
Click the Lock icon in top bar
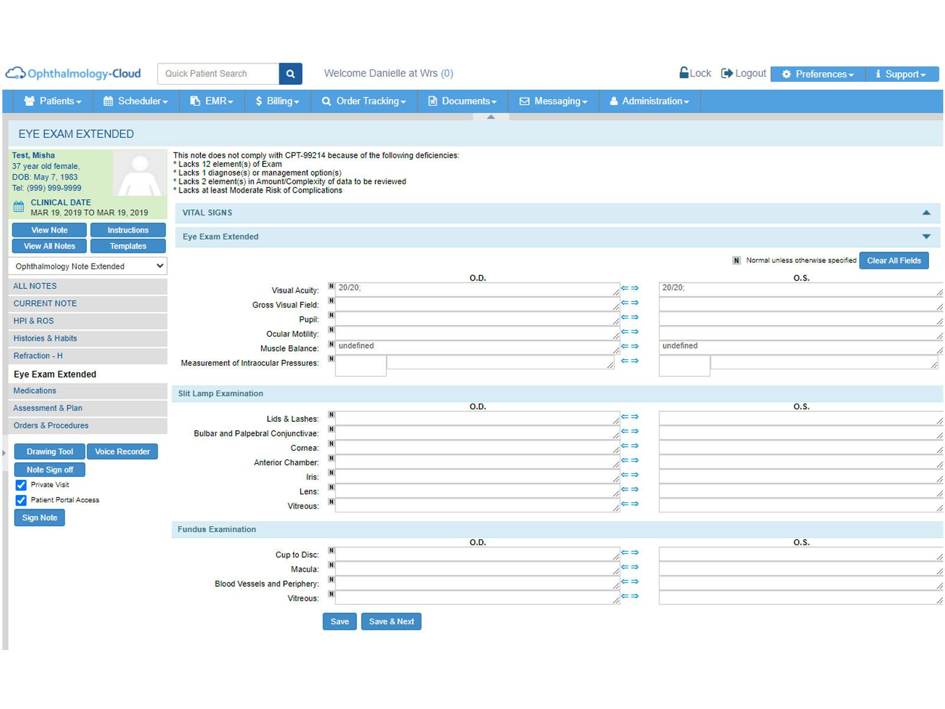coord(683,73)
